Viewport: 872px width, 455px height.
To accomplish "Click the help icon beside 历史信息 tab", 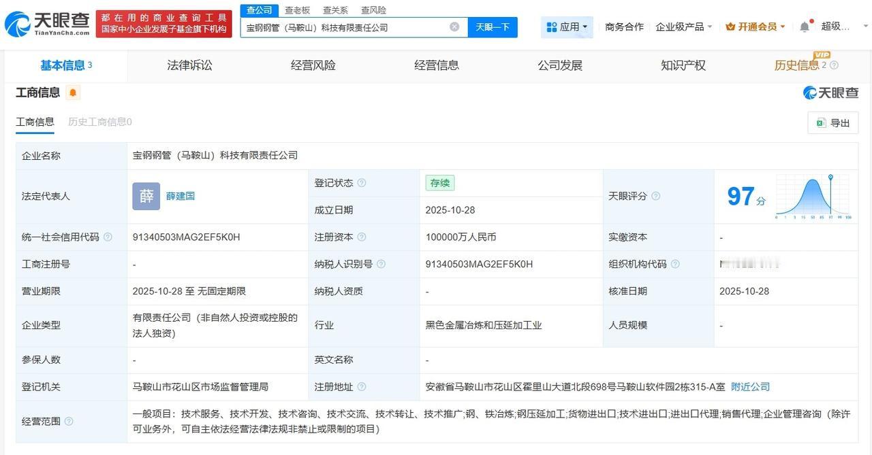I will [x=835, y=65].
